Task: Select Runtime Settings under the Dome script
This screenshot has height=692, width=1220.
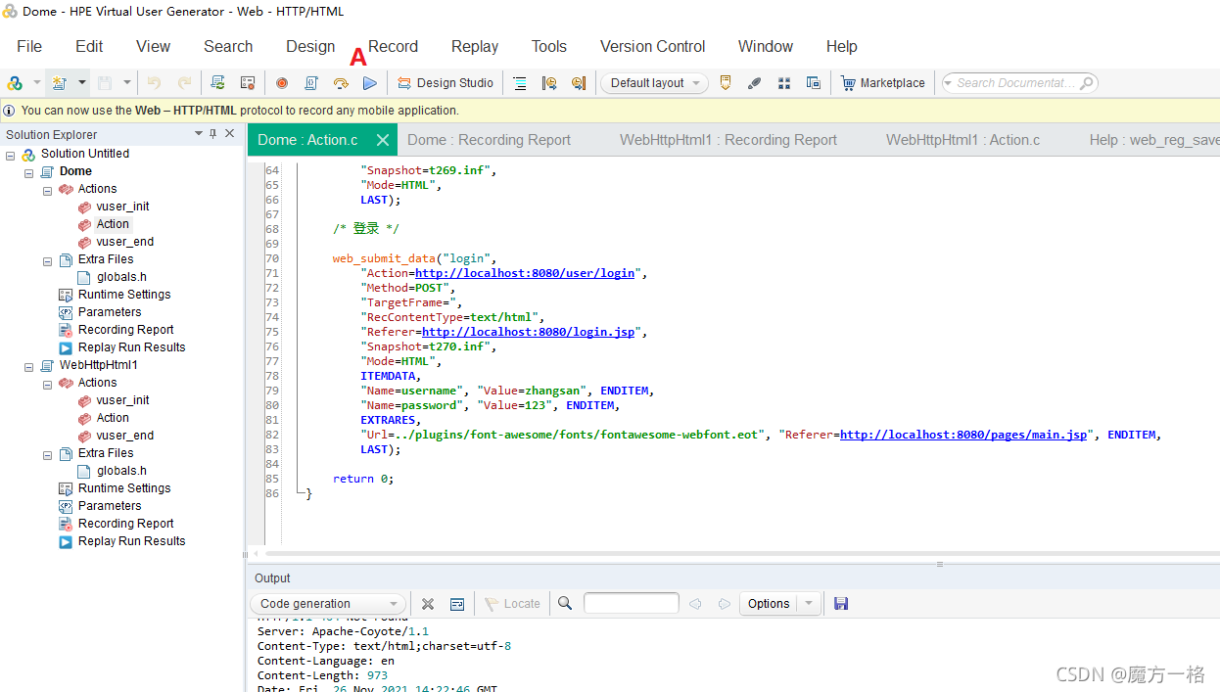Action: (124, 295)
